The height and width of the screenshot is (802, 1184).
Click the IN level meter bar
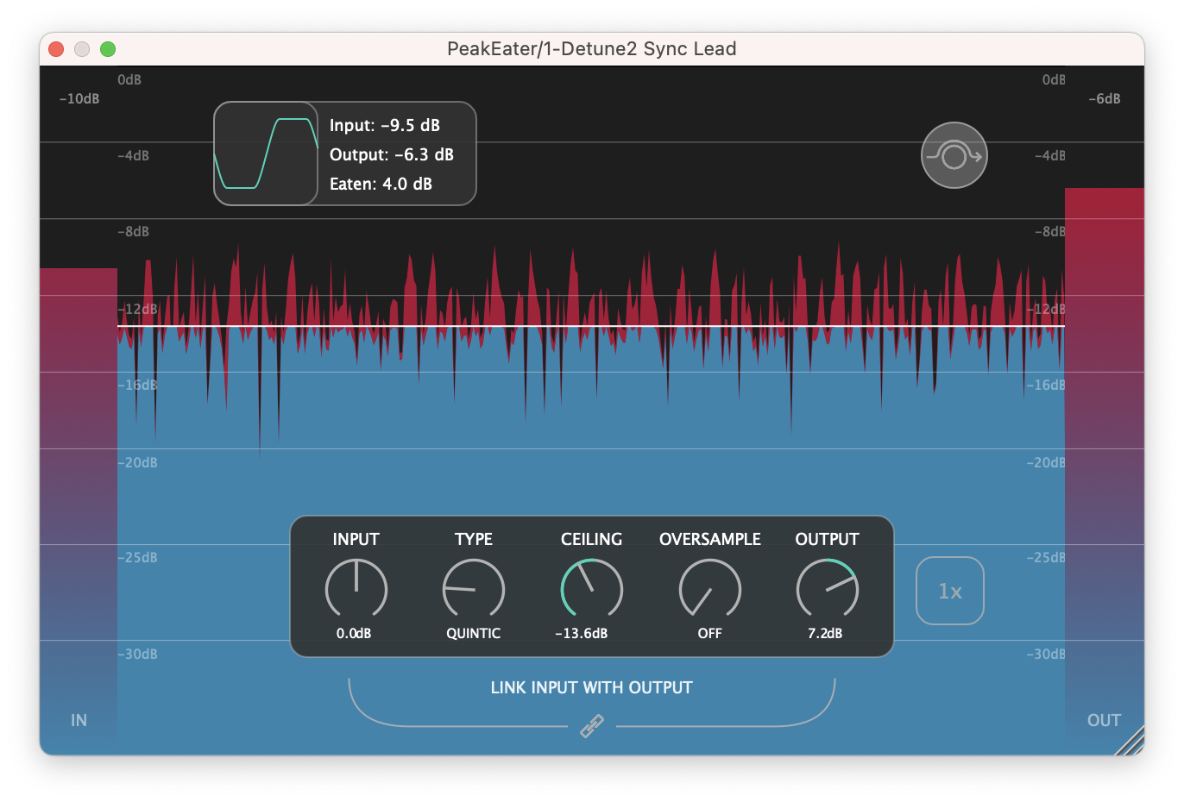[79, 511]
